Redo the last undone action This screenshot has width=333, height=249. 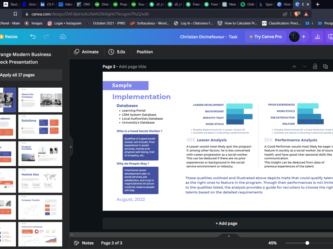tap(46, 37)
